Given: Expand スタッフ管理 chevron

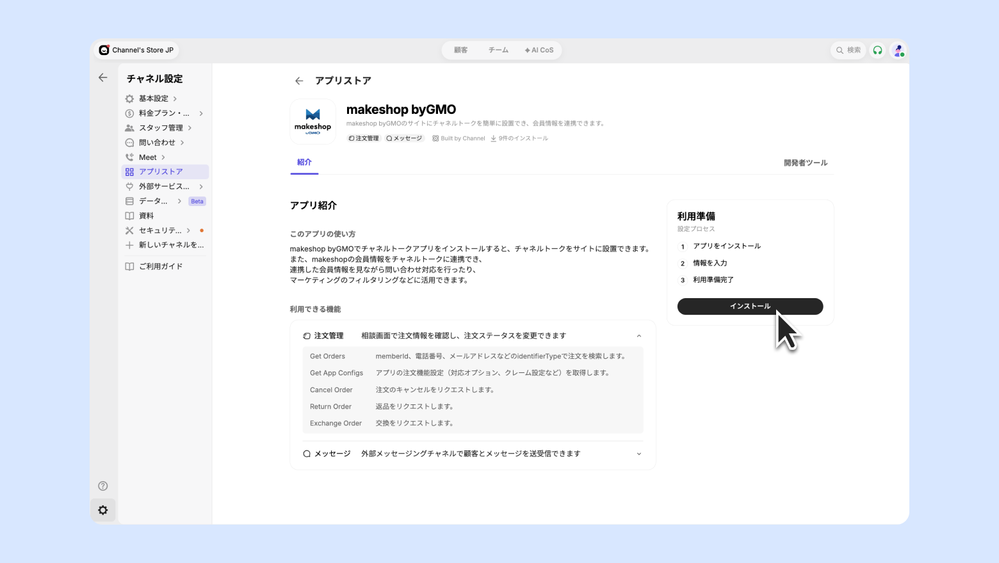Looking at the screenshot, I should pyautogui.click(x=190, y=128).
